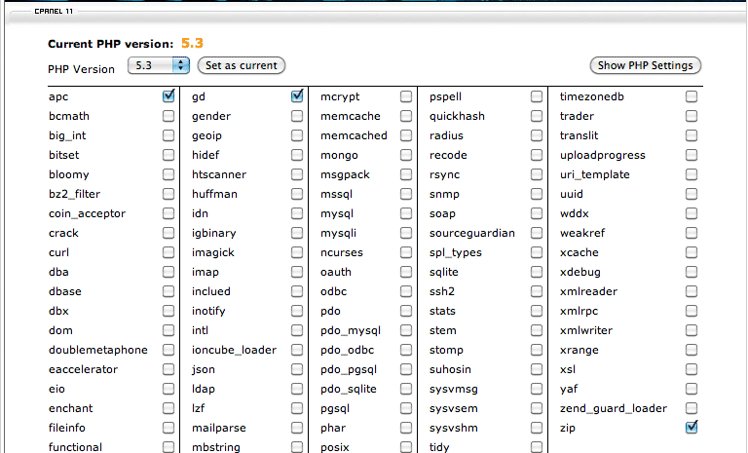Enable the pspell checkbox
Viewport: 748px width, 453px height.
[x=537, y=96]
